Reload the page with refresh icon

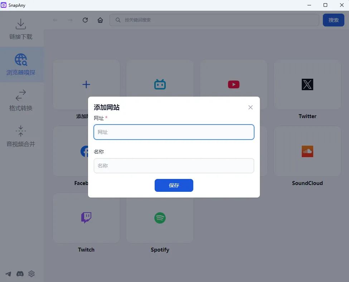(x=85, y=20)
